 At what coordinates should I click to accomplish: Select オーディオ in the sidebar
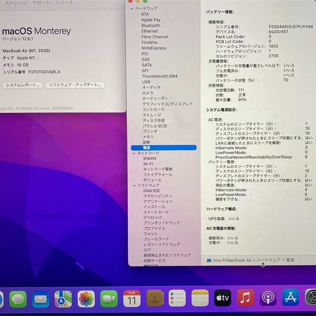tap(152, 87)
